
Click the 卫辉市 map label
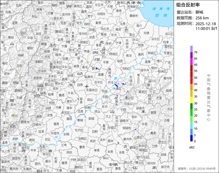[37, 125]
